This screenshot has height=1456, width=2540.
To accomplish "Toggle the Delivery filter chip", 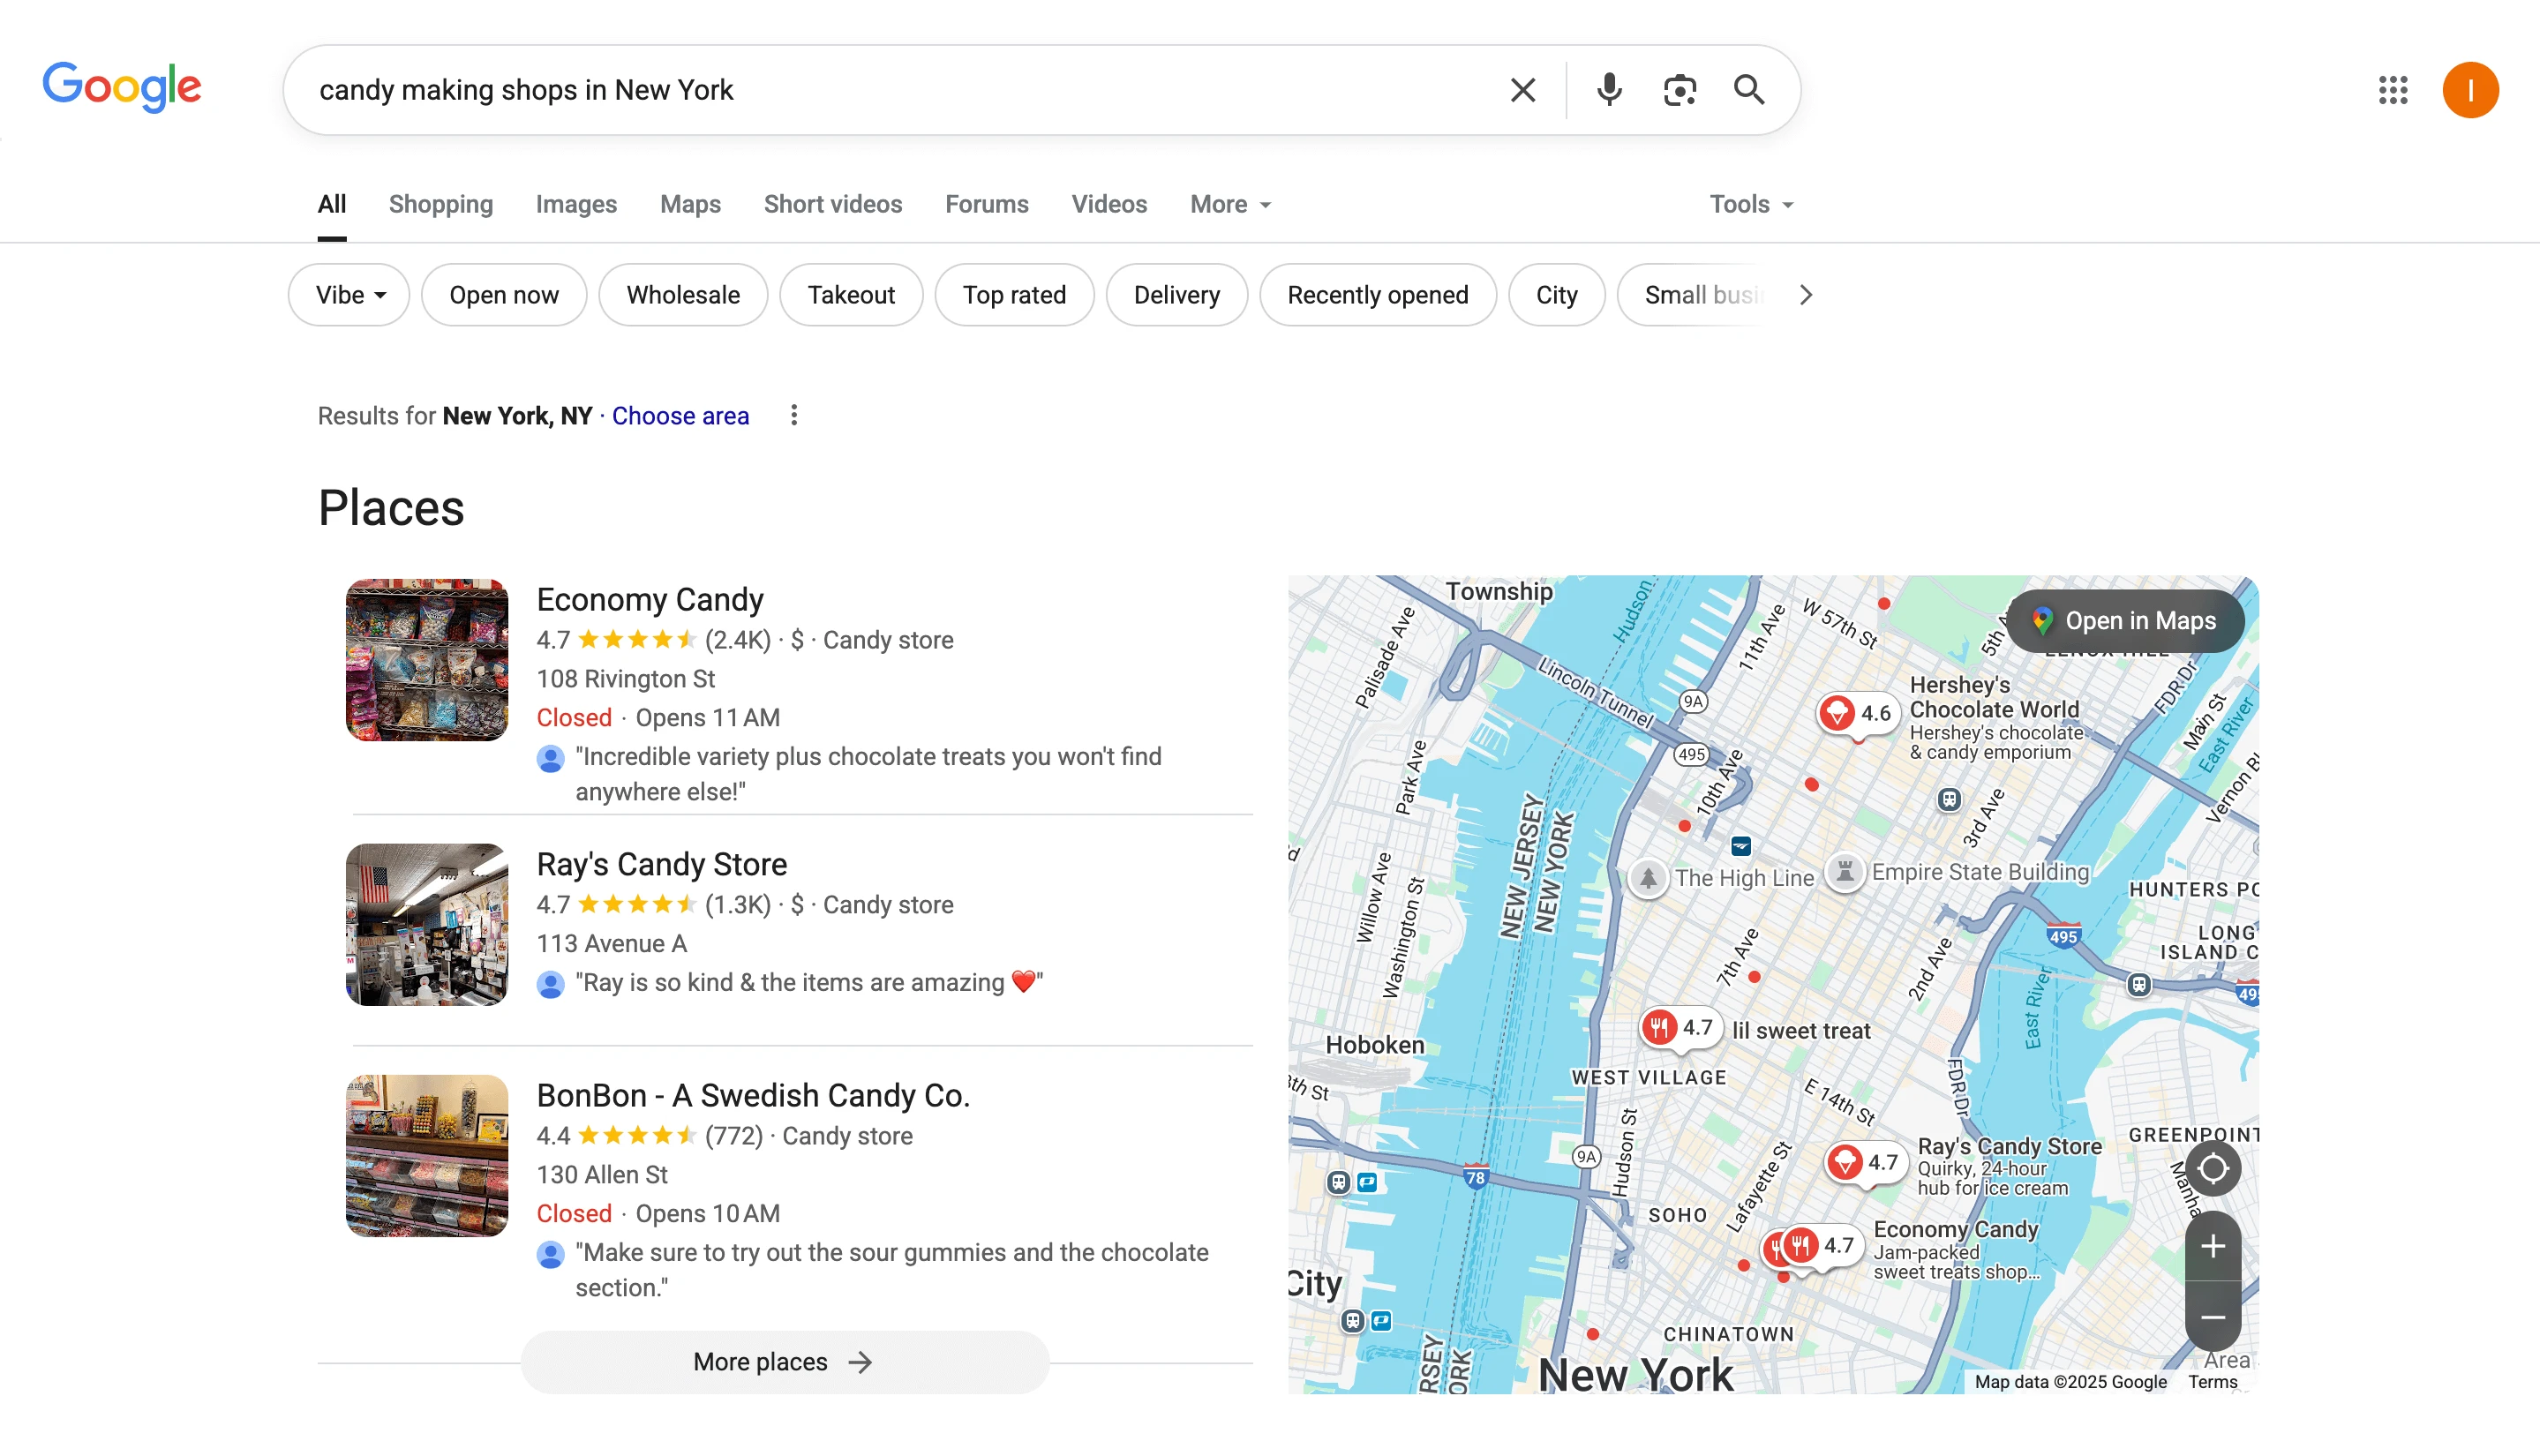I will 1177,295.
